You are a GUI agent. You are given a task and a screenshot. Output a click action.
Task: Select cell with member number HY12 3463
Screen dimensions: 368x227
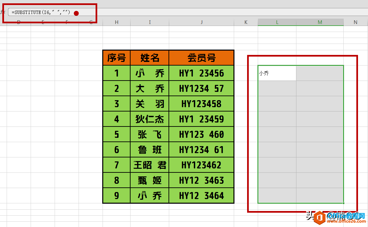coord(201,180)
